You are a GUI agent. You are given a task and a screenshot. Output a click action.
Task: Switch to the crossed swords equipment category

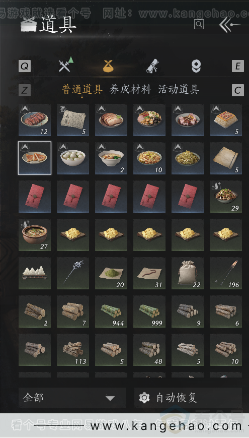(x=66, y=65)
